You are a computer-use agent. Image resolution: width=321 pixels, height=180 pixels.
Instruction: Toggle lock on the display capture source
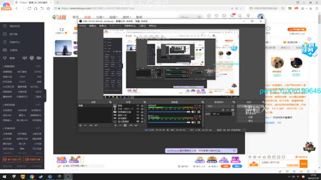pyautogui.click(x=142, y=122)
